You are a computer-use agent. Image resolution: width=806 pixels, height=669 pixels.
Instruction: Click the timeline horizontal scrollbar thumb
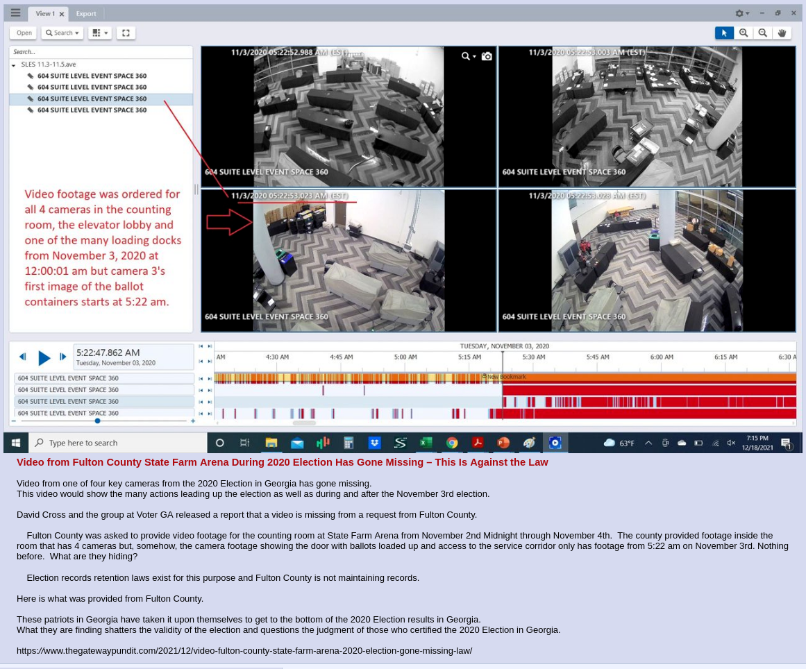coord(304,423)
